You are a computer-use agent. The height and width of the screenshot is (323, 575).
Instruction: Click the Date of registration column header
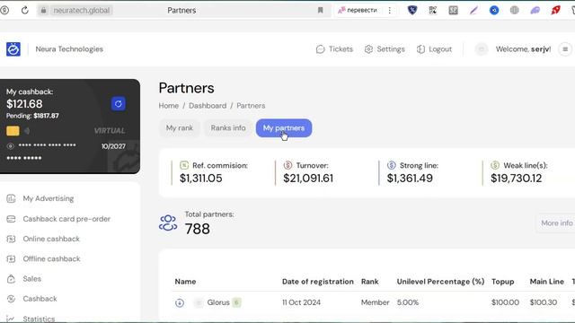(317, 282)
